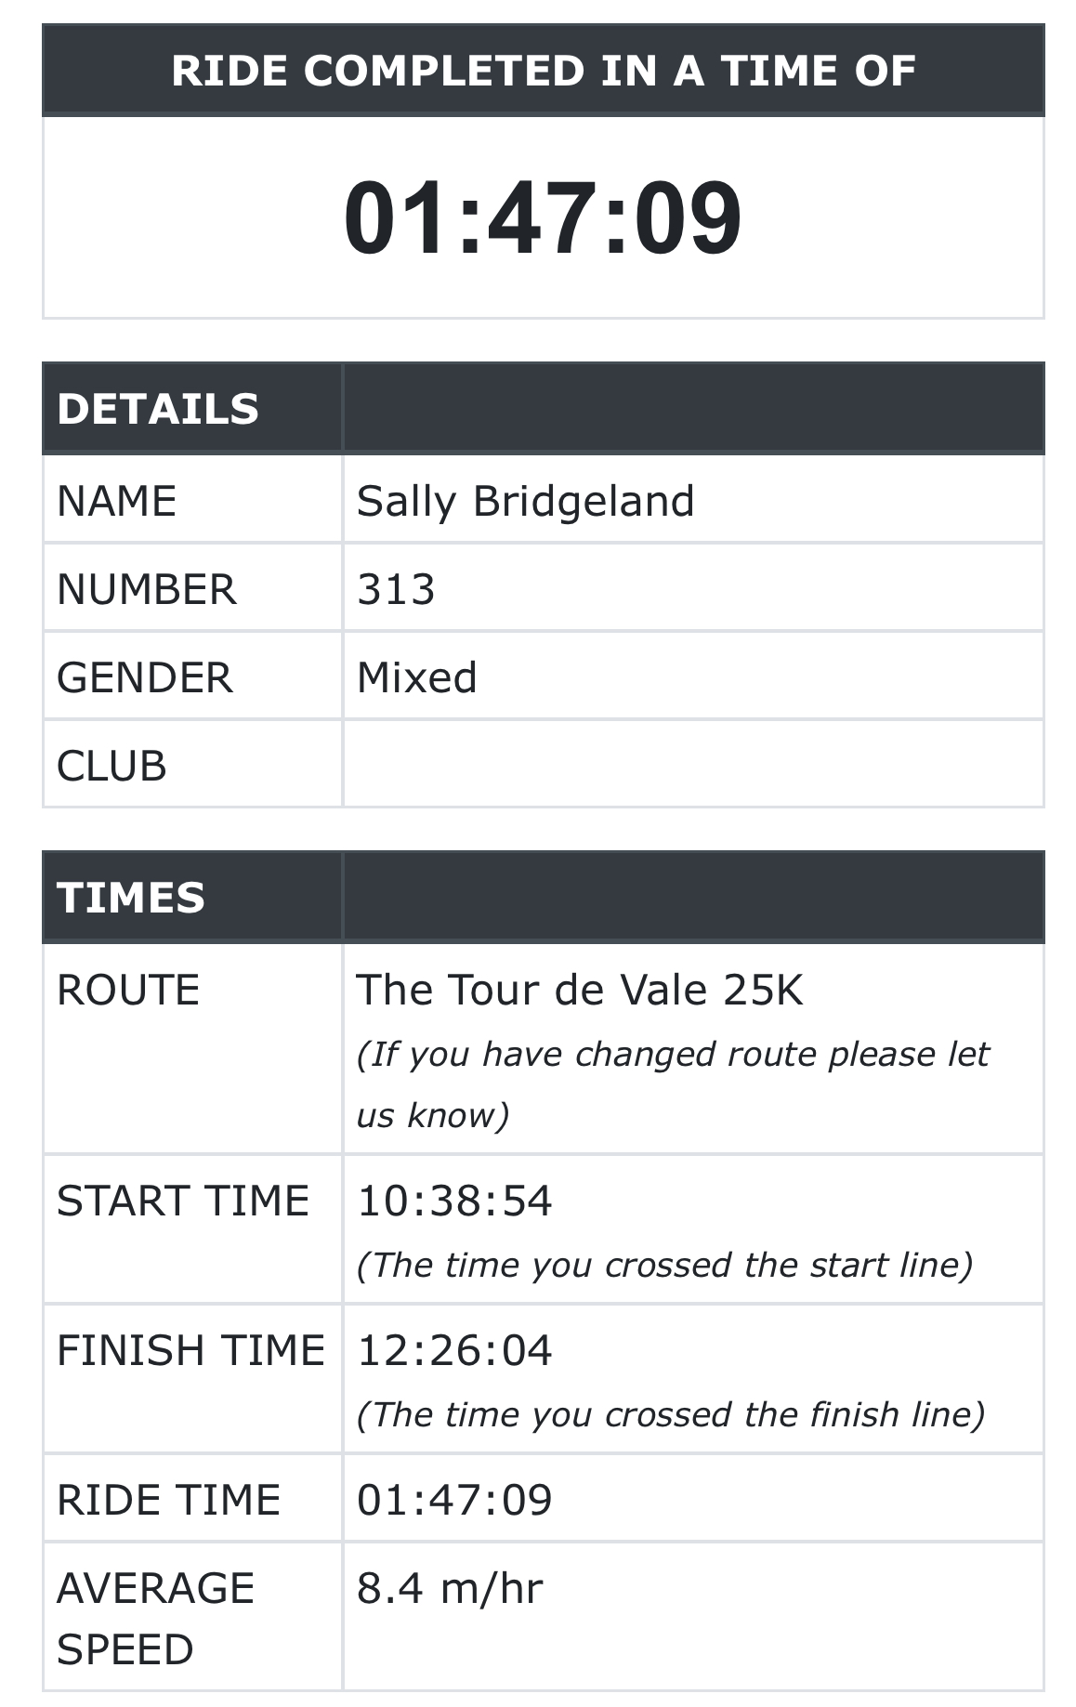Click the CLUB row label
This screenshot has height=1707, width=1076.
(x=112, y=766)
